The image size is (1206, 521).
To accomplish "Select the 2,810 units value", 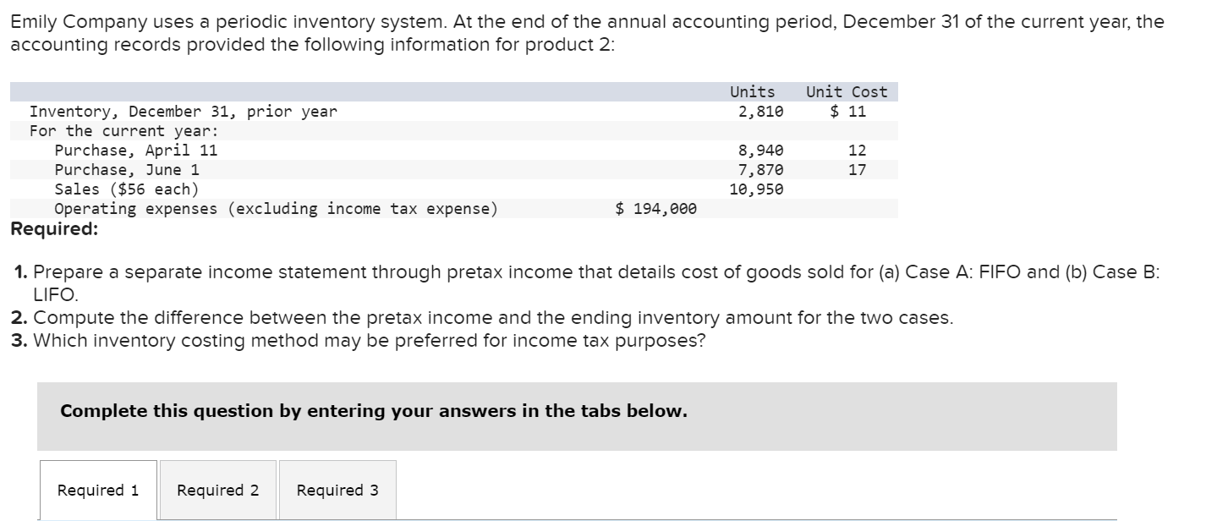I will pyautogui.click(x=761, y=111).
